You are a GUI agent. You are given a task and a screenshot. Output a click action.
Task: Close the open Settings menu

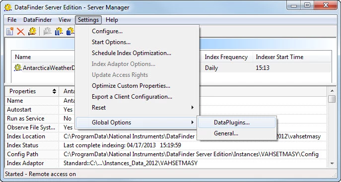(x=88, y=20)
